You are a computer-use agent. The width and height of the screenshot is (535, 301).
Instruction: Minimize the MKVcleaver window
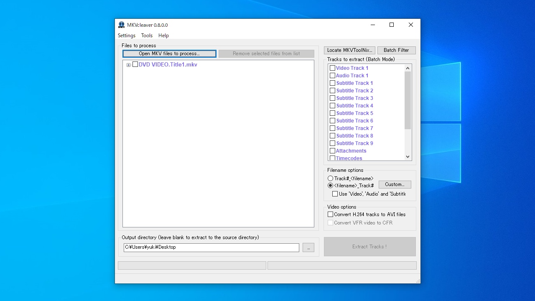[372, 25]
